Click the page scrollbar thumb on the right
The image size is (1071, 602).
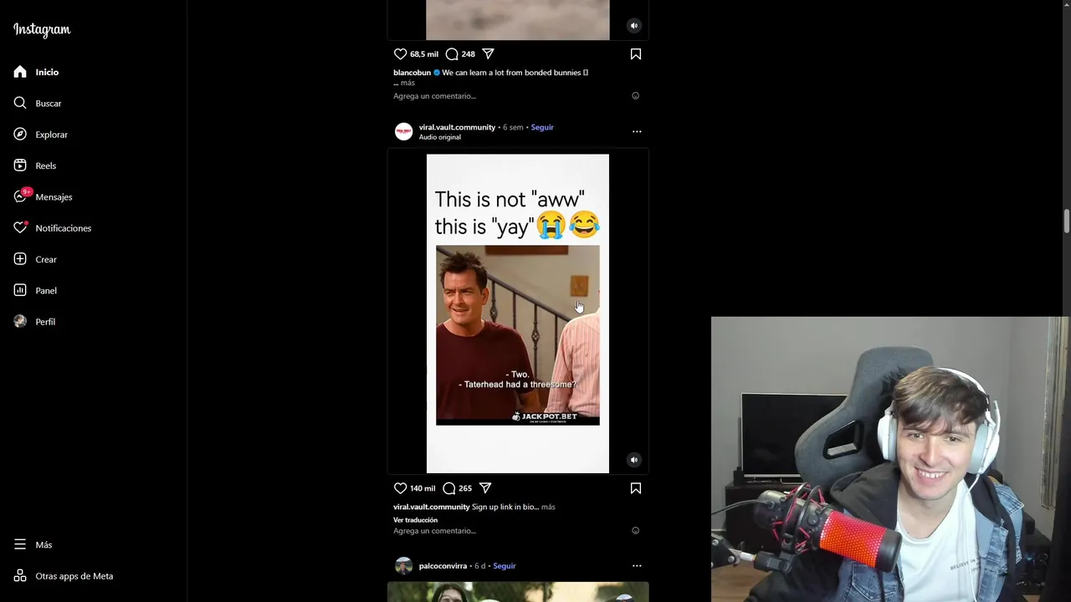point(1067,222)
